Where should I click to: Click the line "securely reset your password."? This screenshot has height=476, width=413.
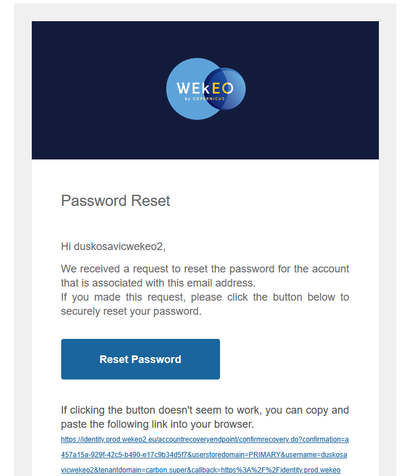[131, 311]
